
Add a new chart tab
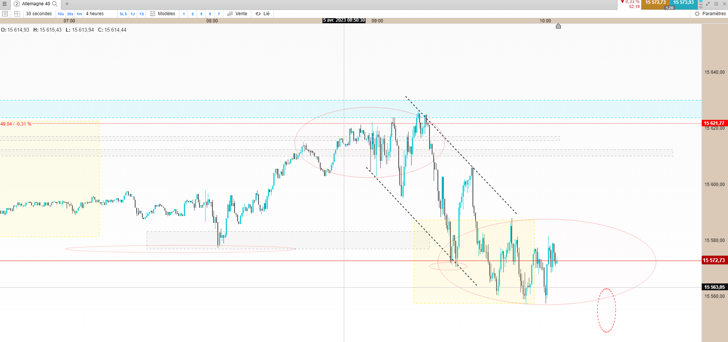[67, 4]
